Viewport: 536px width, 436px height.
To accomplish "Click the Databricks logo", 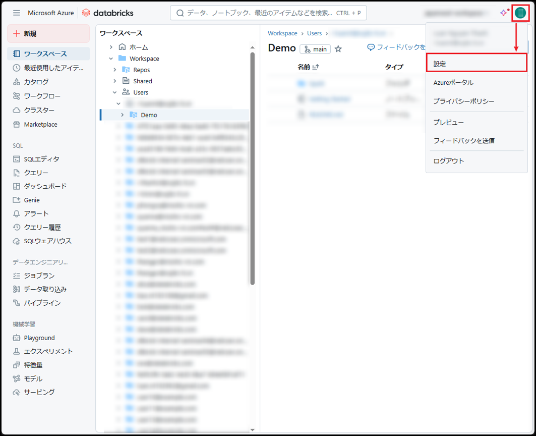I will click(108, 13).
